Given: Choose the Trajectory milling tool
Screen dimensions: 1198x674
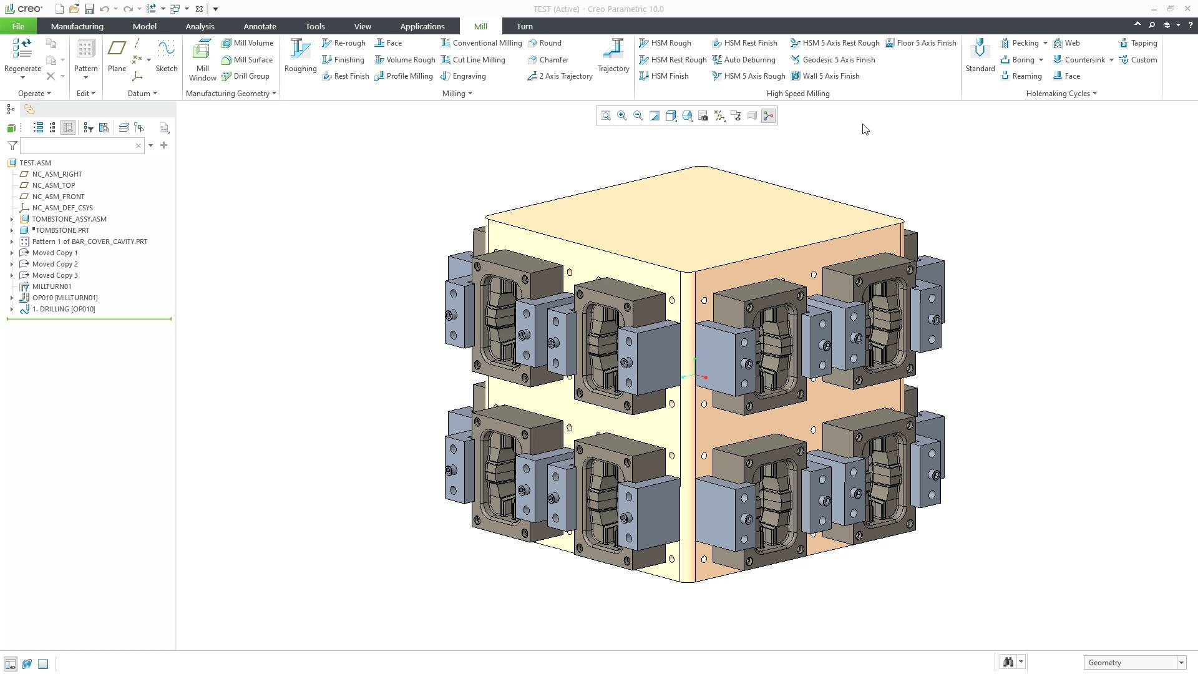Looking at the screenshot, I should pos(613,56).
